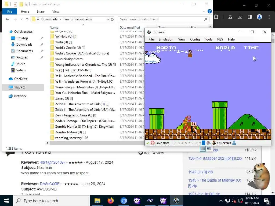
Task: Switch Explorer to large thumbnails view icon
Action: [208, 148]
